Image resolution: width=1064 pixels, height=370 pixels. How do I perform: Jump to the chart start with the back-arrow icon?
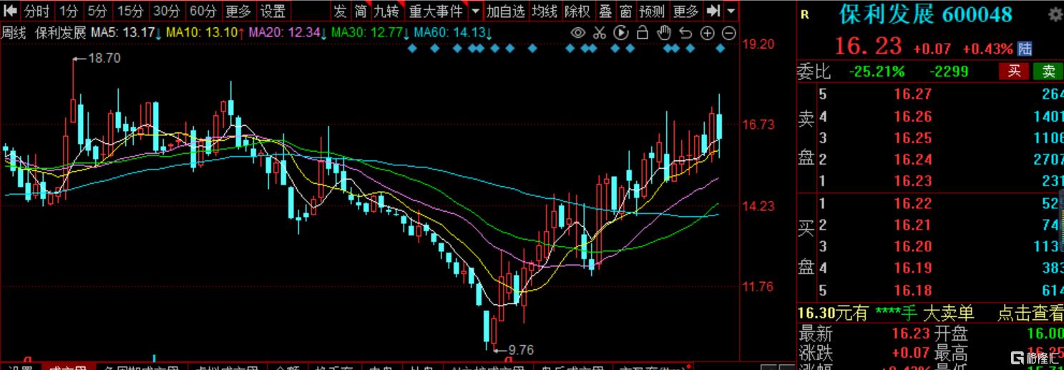pyautogui.click(x=10, y=11)
